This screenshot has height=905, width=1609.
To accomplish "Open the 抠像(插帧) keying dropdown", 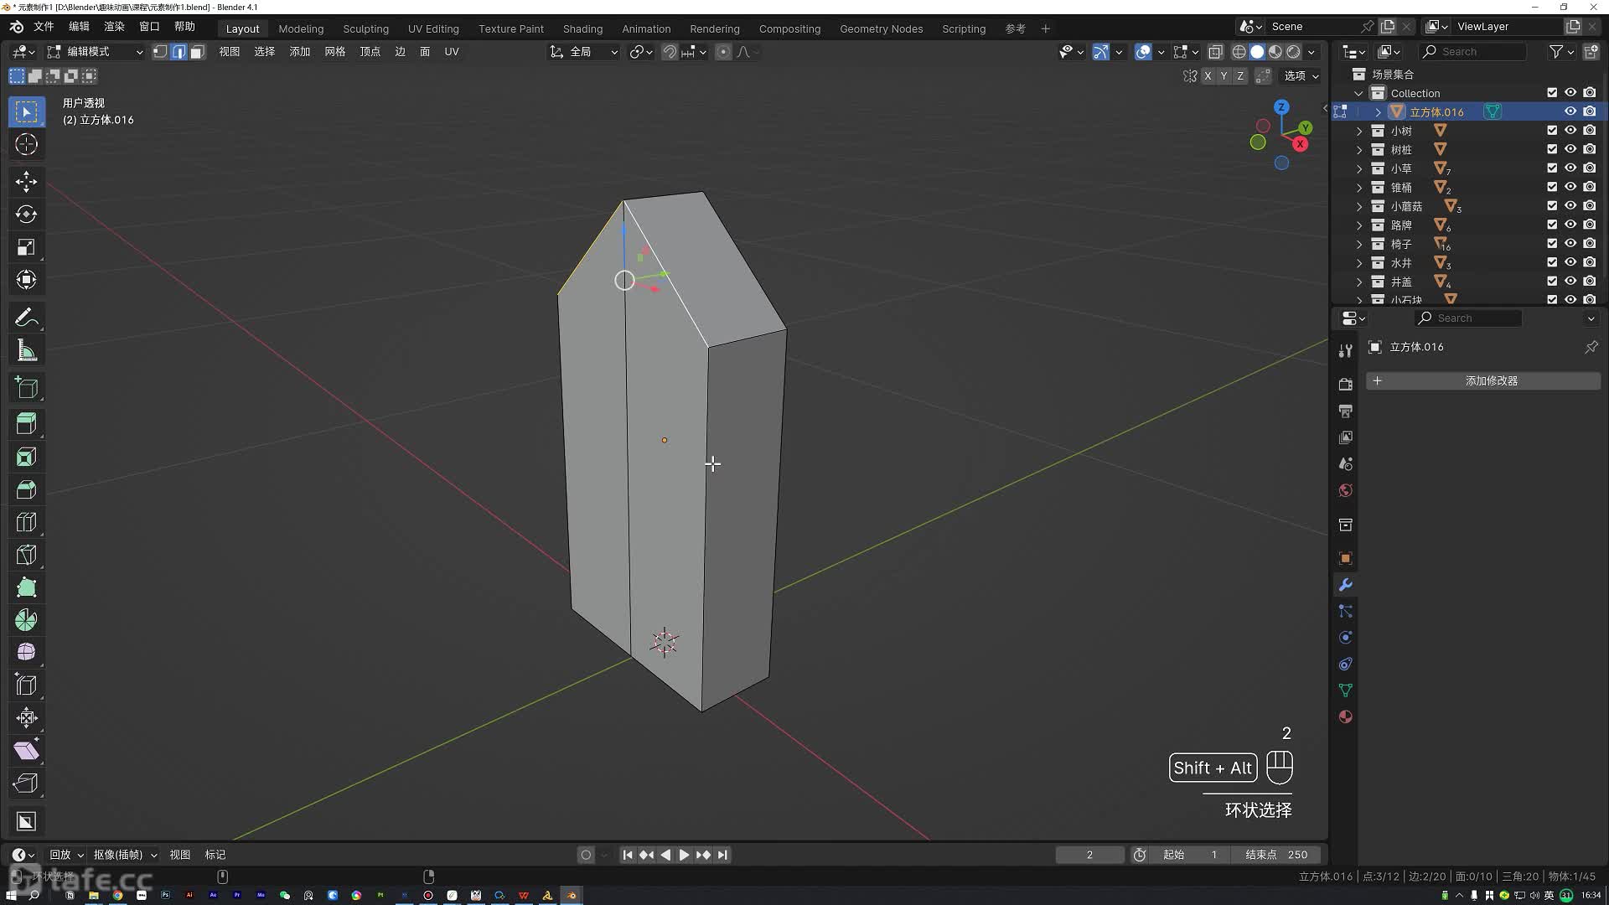I will click(125, 855).
